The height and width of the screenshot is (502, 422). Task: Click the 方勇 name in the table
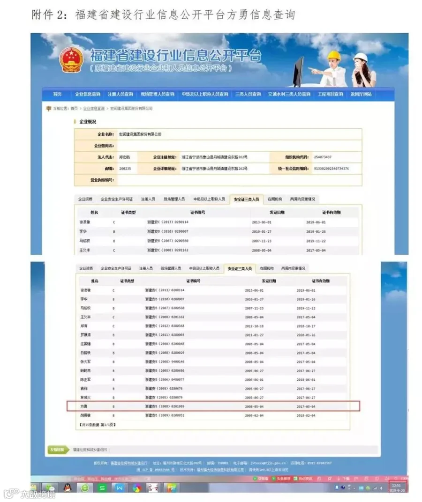pyautogui.click(x=83, y=406)
